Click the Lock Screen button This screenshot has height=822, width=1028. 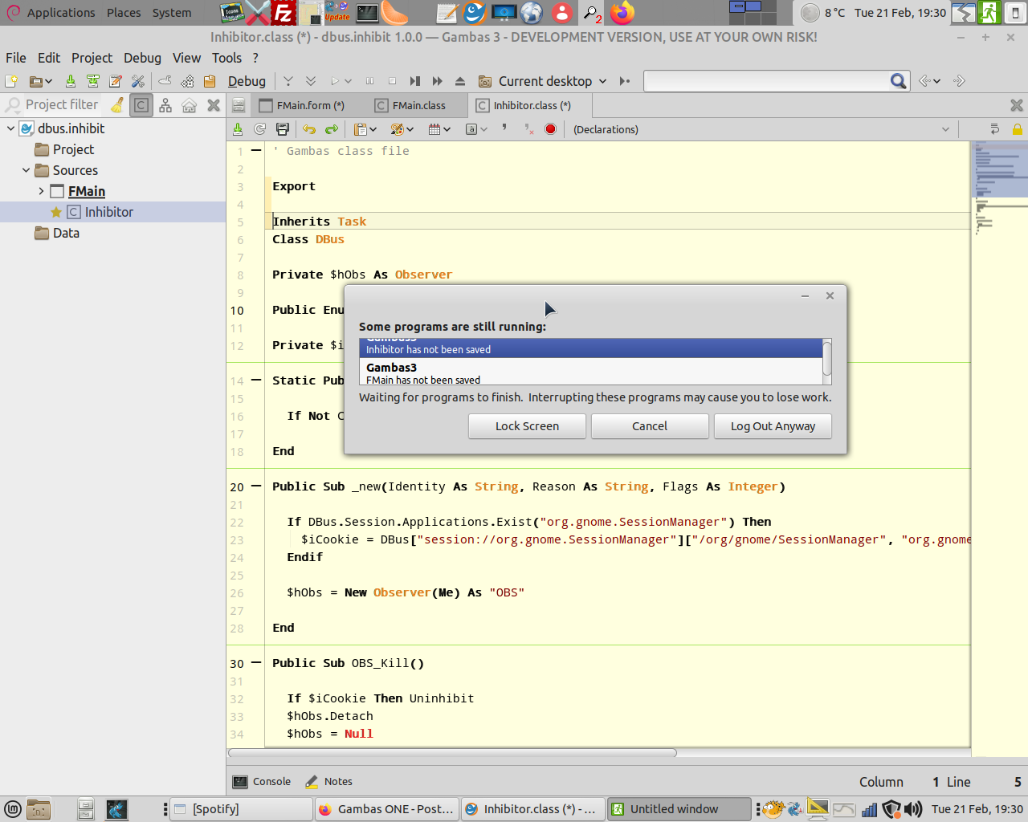point(527,426)
